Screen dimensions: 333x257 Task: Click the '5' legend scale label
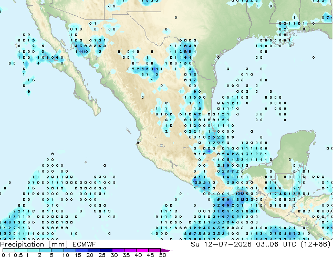point(51,255)
